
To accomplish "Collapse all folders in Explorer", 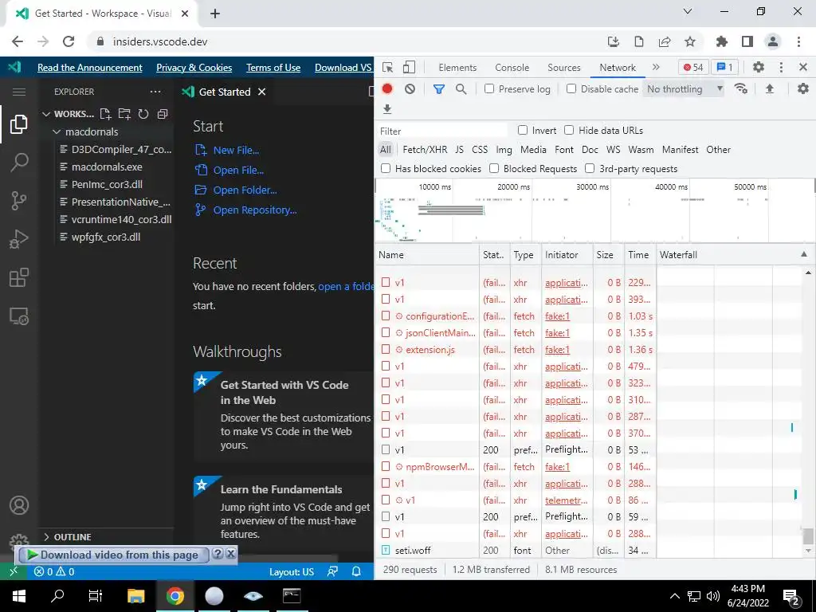I will pyautogui.click(x=163, y=114).
